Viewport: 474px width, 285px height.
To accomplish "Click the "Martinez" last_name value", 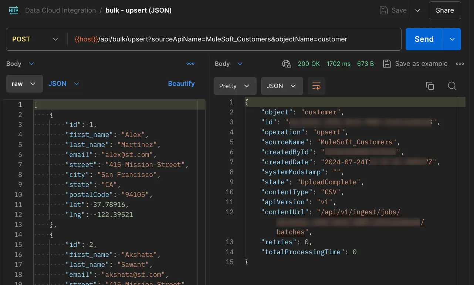I will click(x=137, y=145).
